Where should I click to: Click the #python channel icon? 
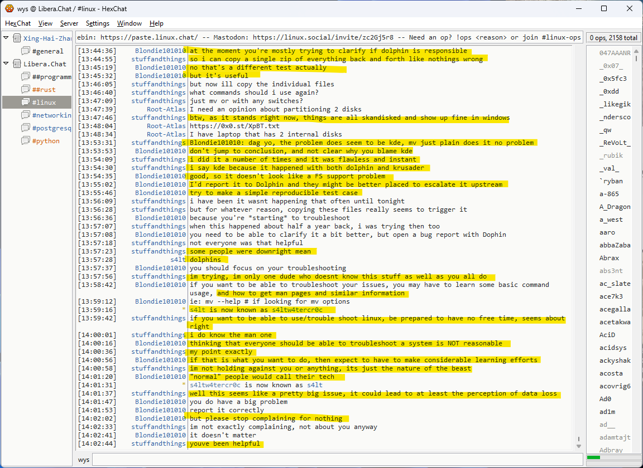tap(25, 140)
